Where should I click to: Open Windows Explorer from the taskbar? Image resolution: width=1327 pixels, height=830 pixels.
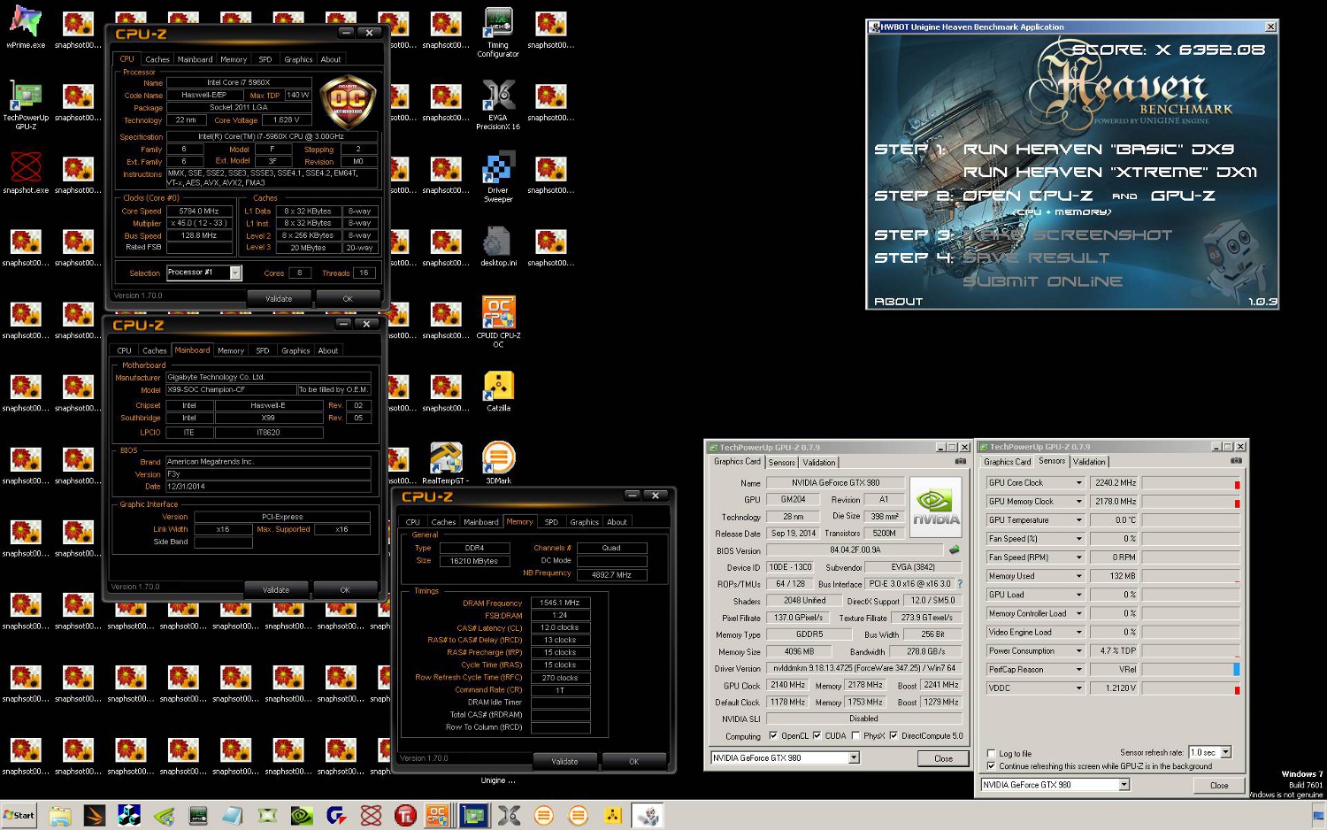tap(60, 815)
